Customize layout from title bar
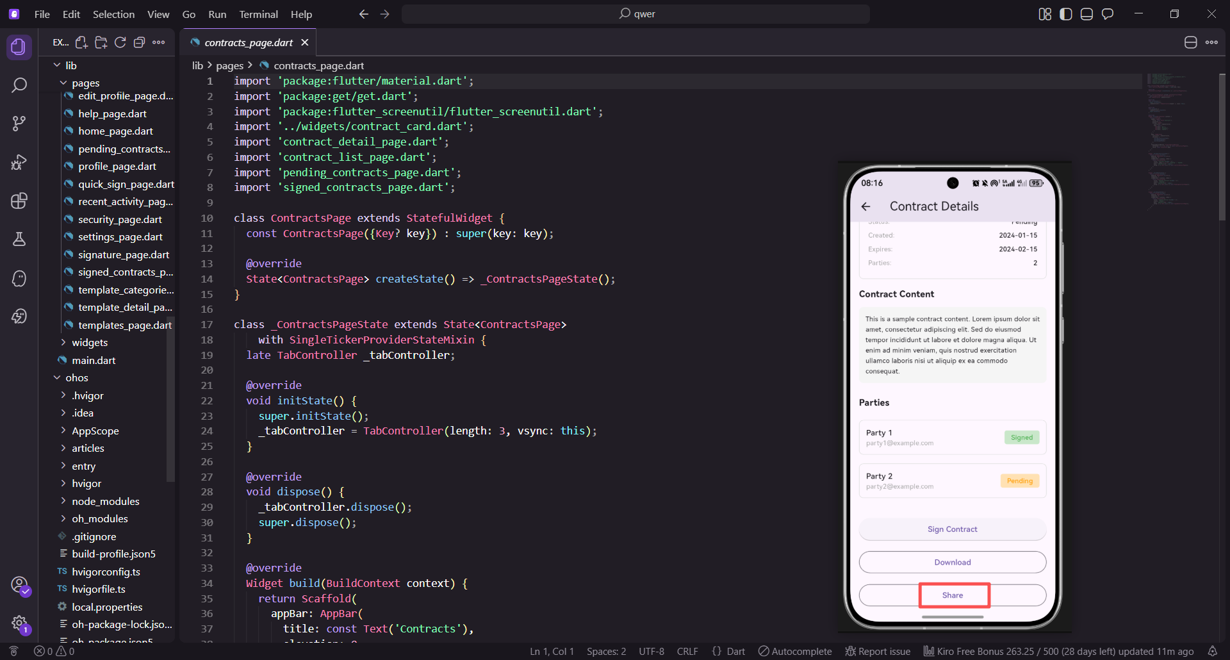Image resolution: width=1230 pixels, height=660 pixels. 1045,14
